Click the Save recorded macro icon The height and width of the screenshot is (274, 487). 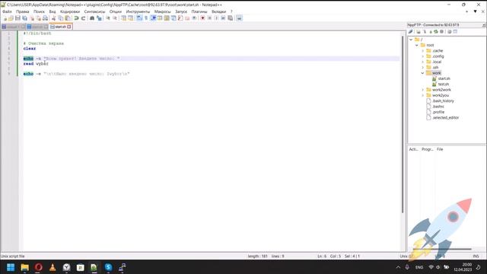[x=231, y=18]
